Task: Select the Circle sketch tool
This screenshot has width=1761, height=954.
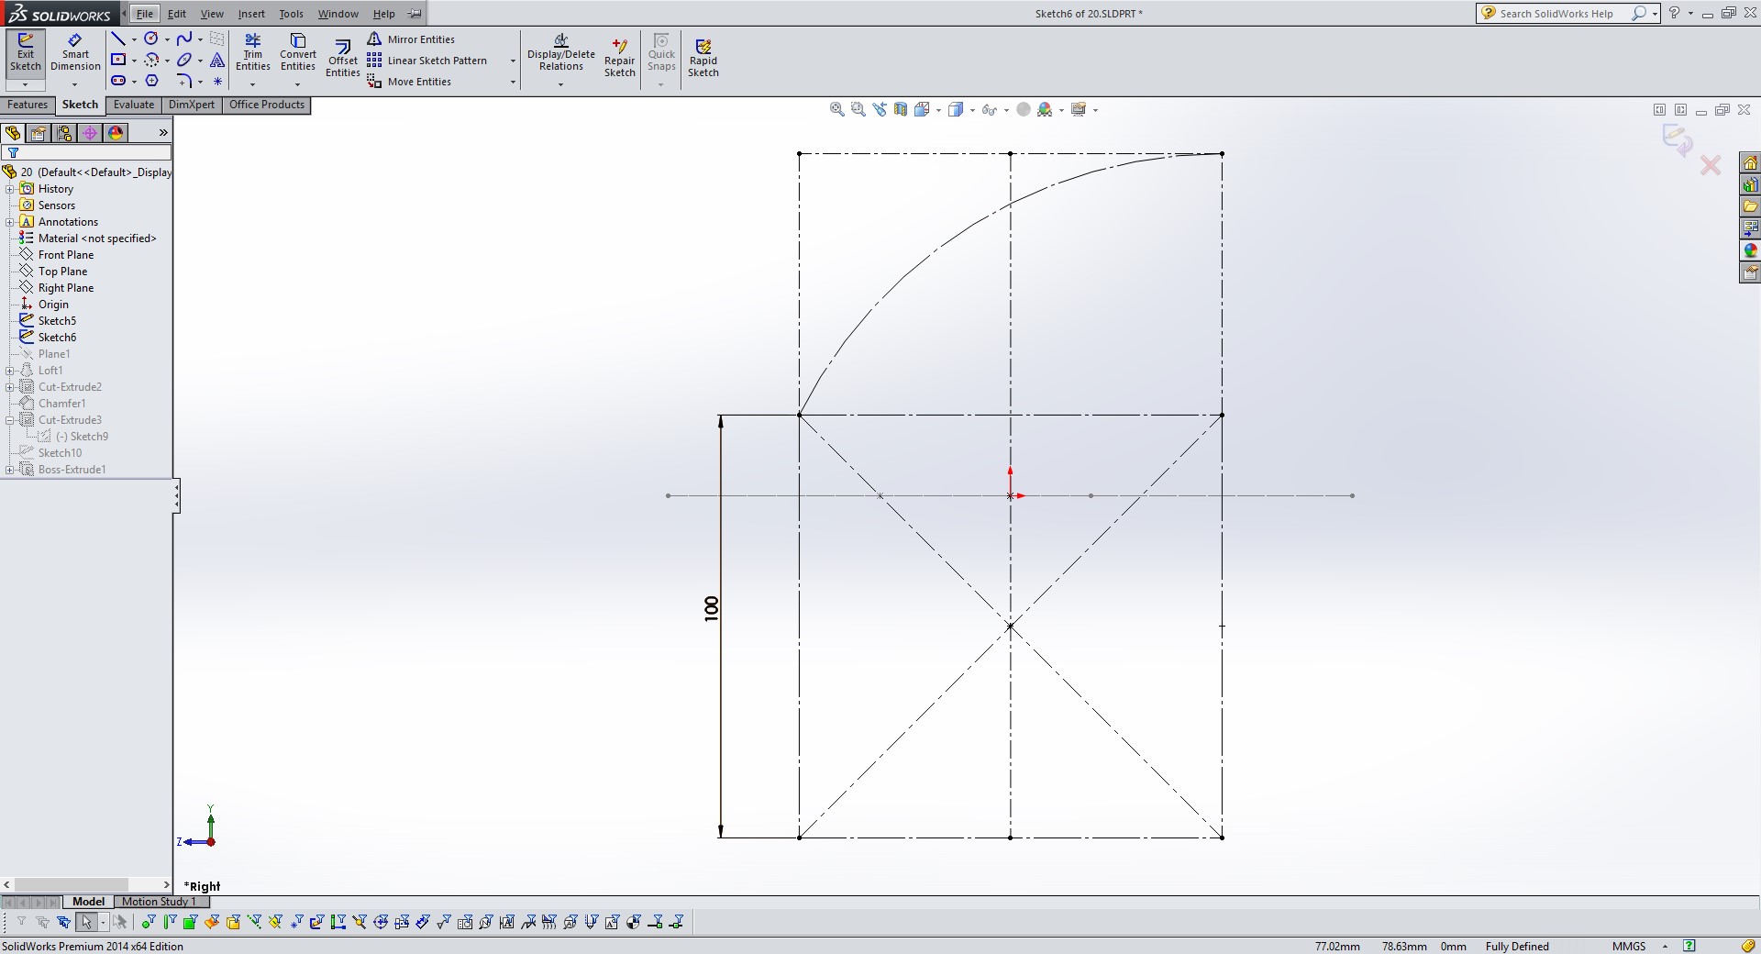Action: (x=151, y=39)
